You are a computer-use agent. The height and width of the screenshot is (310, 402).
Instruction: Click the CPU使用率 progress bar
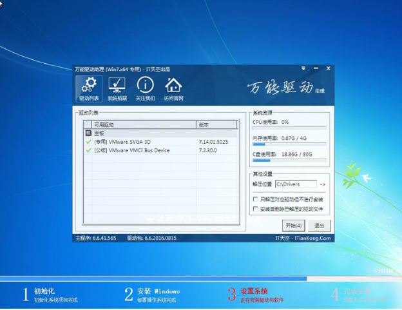[x=289, y=128]
